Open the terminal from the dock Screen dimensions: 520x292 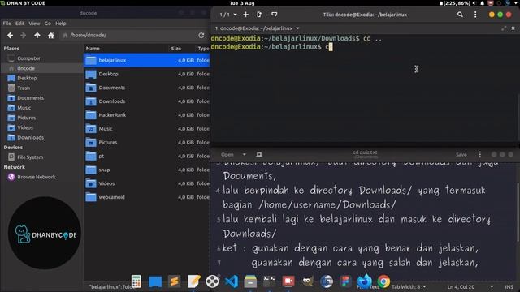point(269,281)
